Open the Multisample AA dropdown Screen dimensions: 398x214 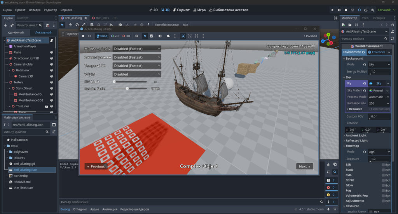[137, 48]
